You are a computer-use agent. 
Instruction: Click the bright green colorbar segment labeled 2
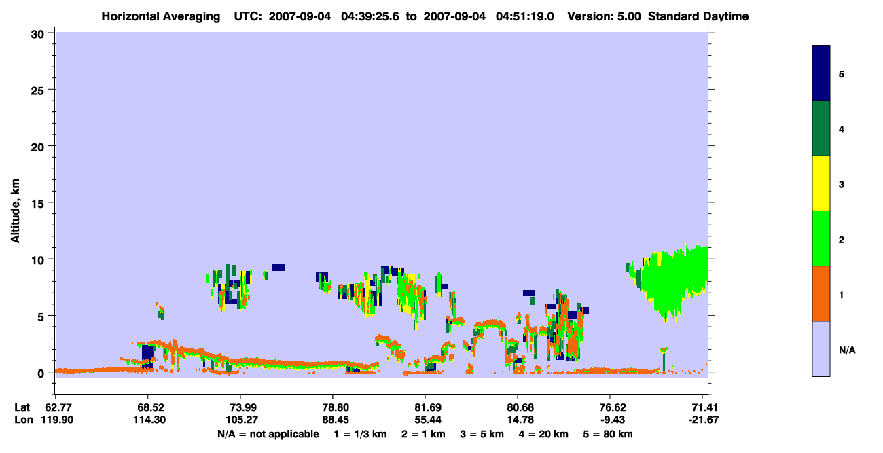[x=821, y=238]
